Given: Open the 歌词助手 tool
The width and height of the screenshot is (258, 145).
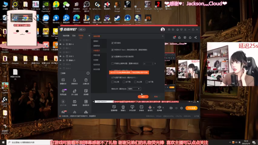Looking at the screenshot, I should click(x=86, y=103).
